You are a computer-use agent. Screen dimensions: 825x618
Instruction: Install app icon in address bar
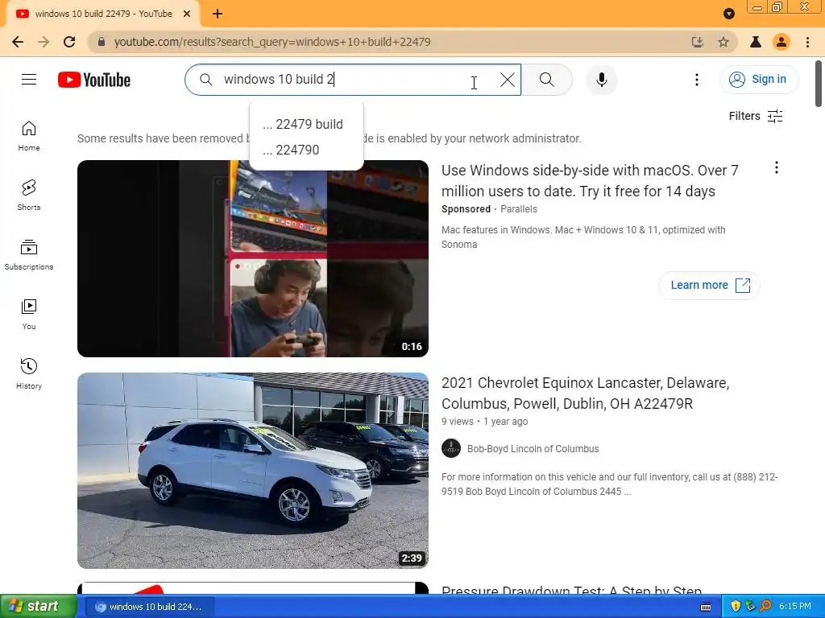point(698,42)
